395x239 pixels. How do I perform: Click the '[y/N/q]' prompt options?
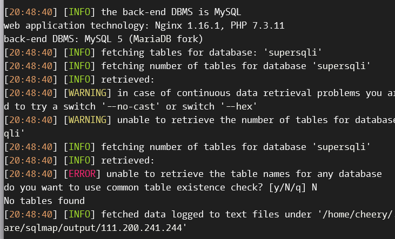tap(287, 187)
